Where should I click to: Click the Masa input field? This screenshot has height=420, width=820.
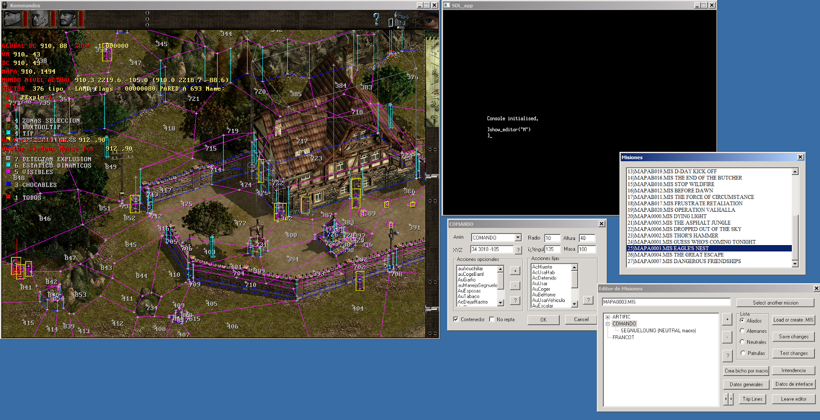(586, 249)
